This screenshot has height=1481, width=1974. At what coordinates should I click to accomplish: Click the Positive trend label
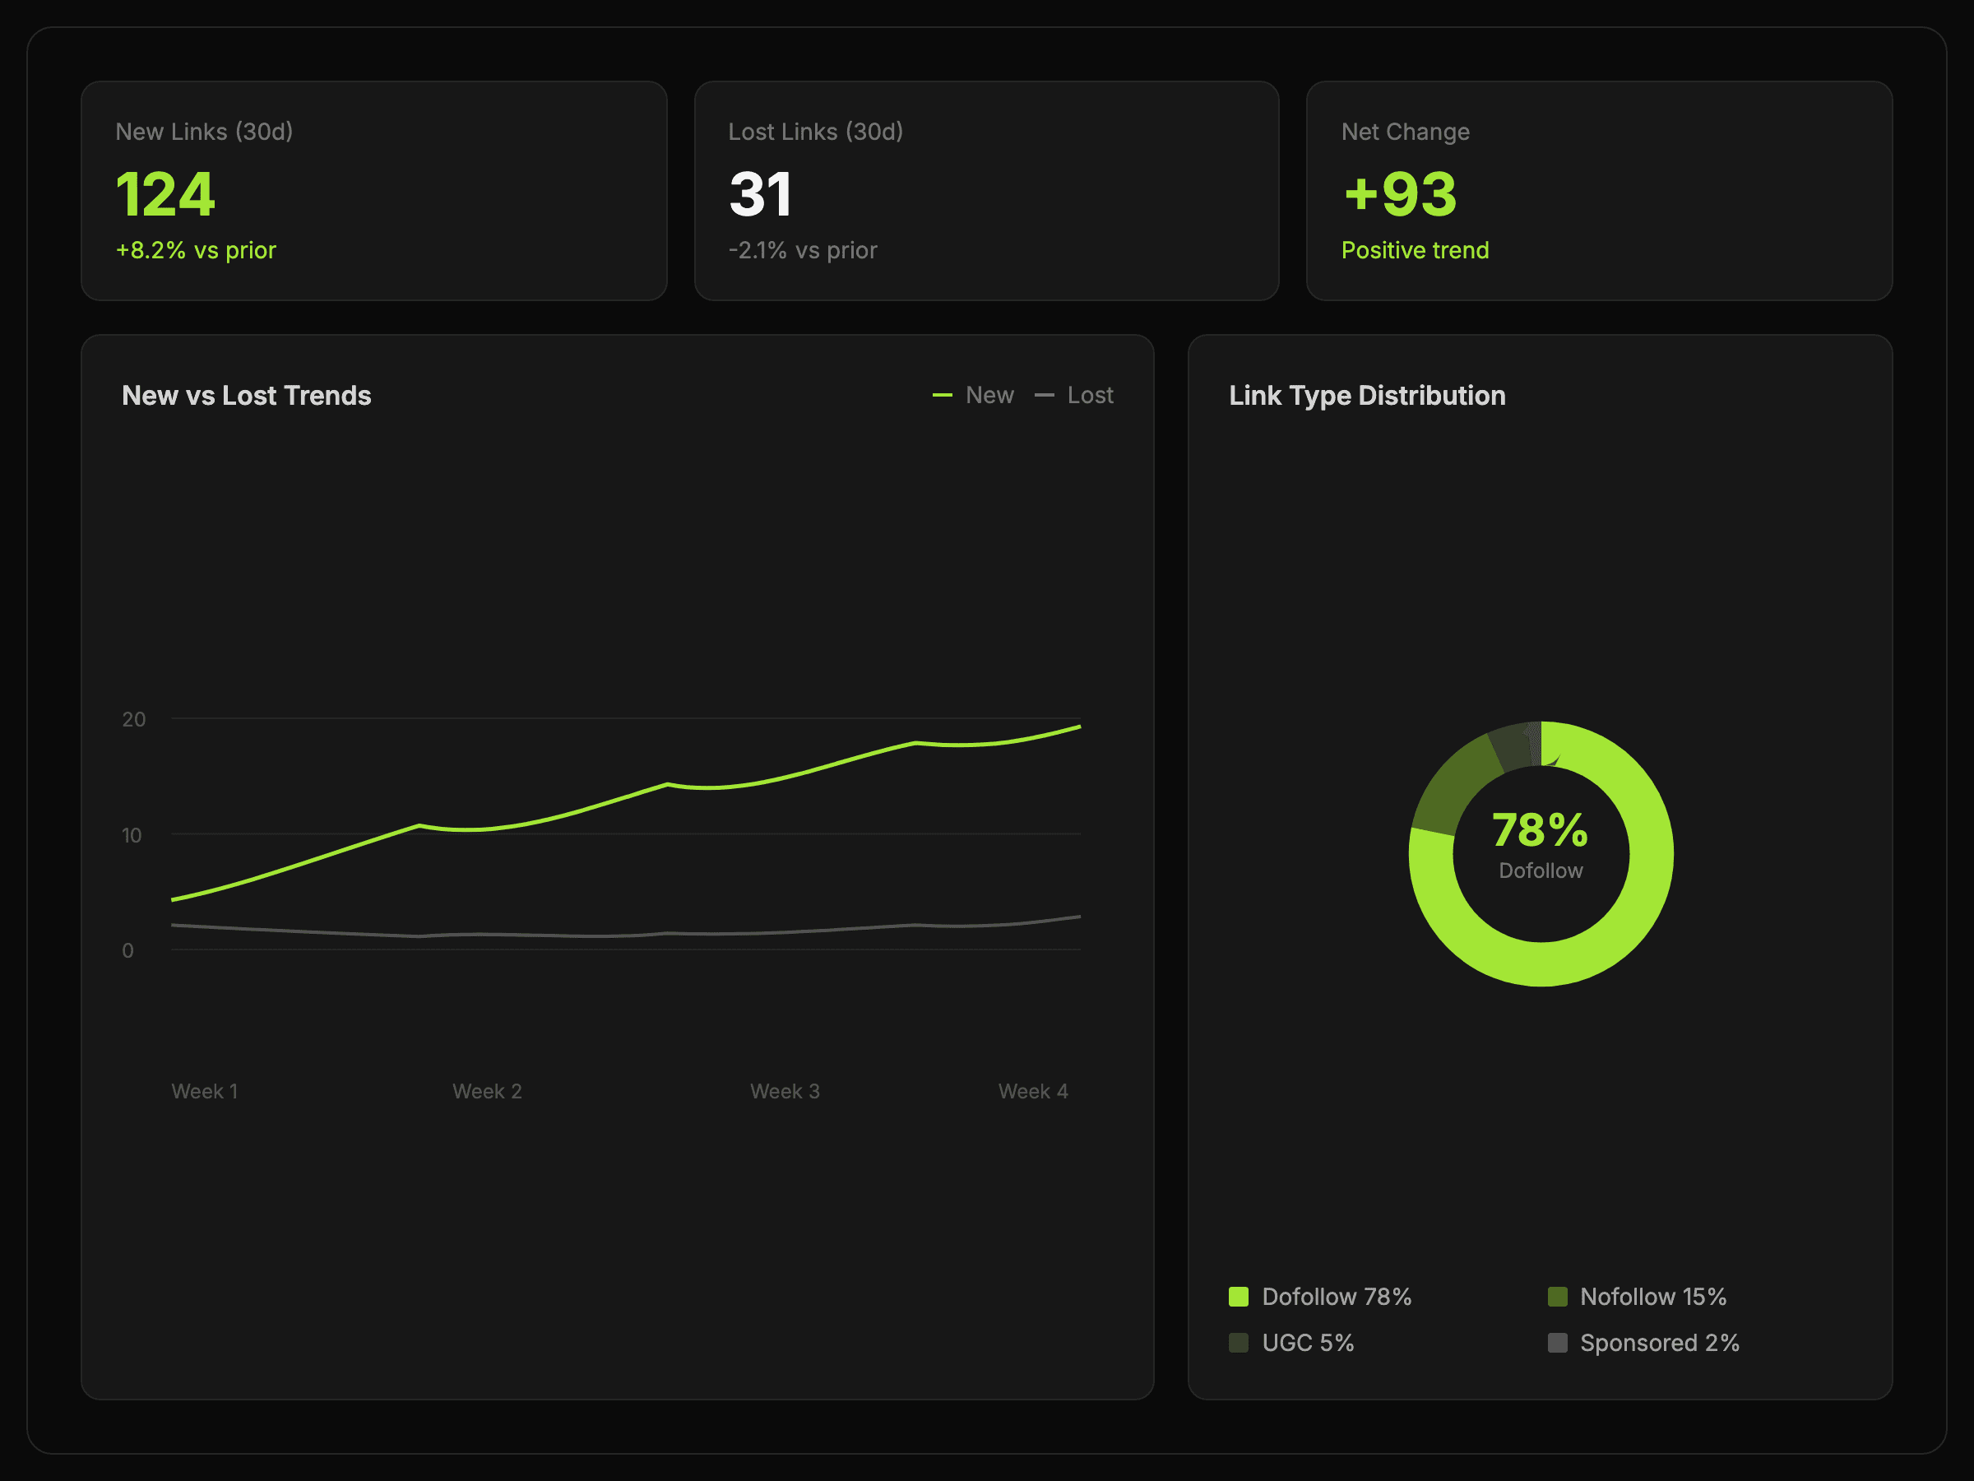[1415, 250]
